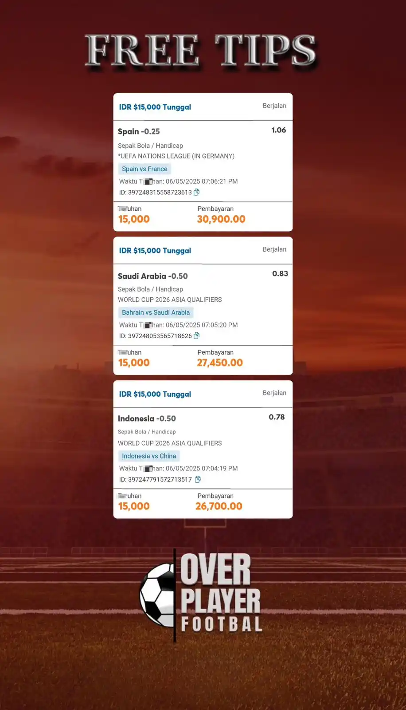
Task: Click Berjalan status on Indonesia bet
Action: tap(274, 393)
